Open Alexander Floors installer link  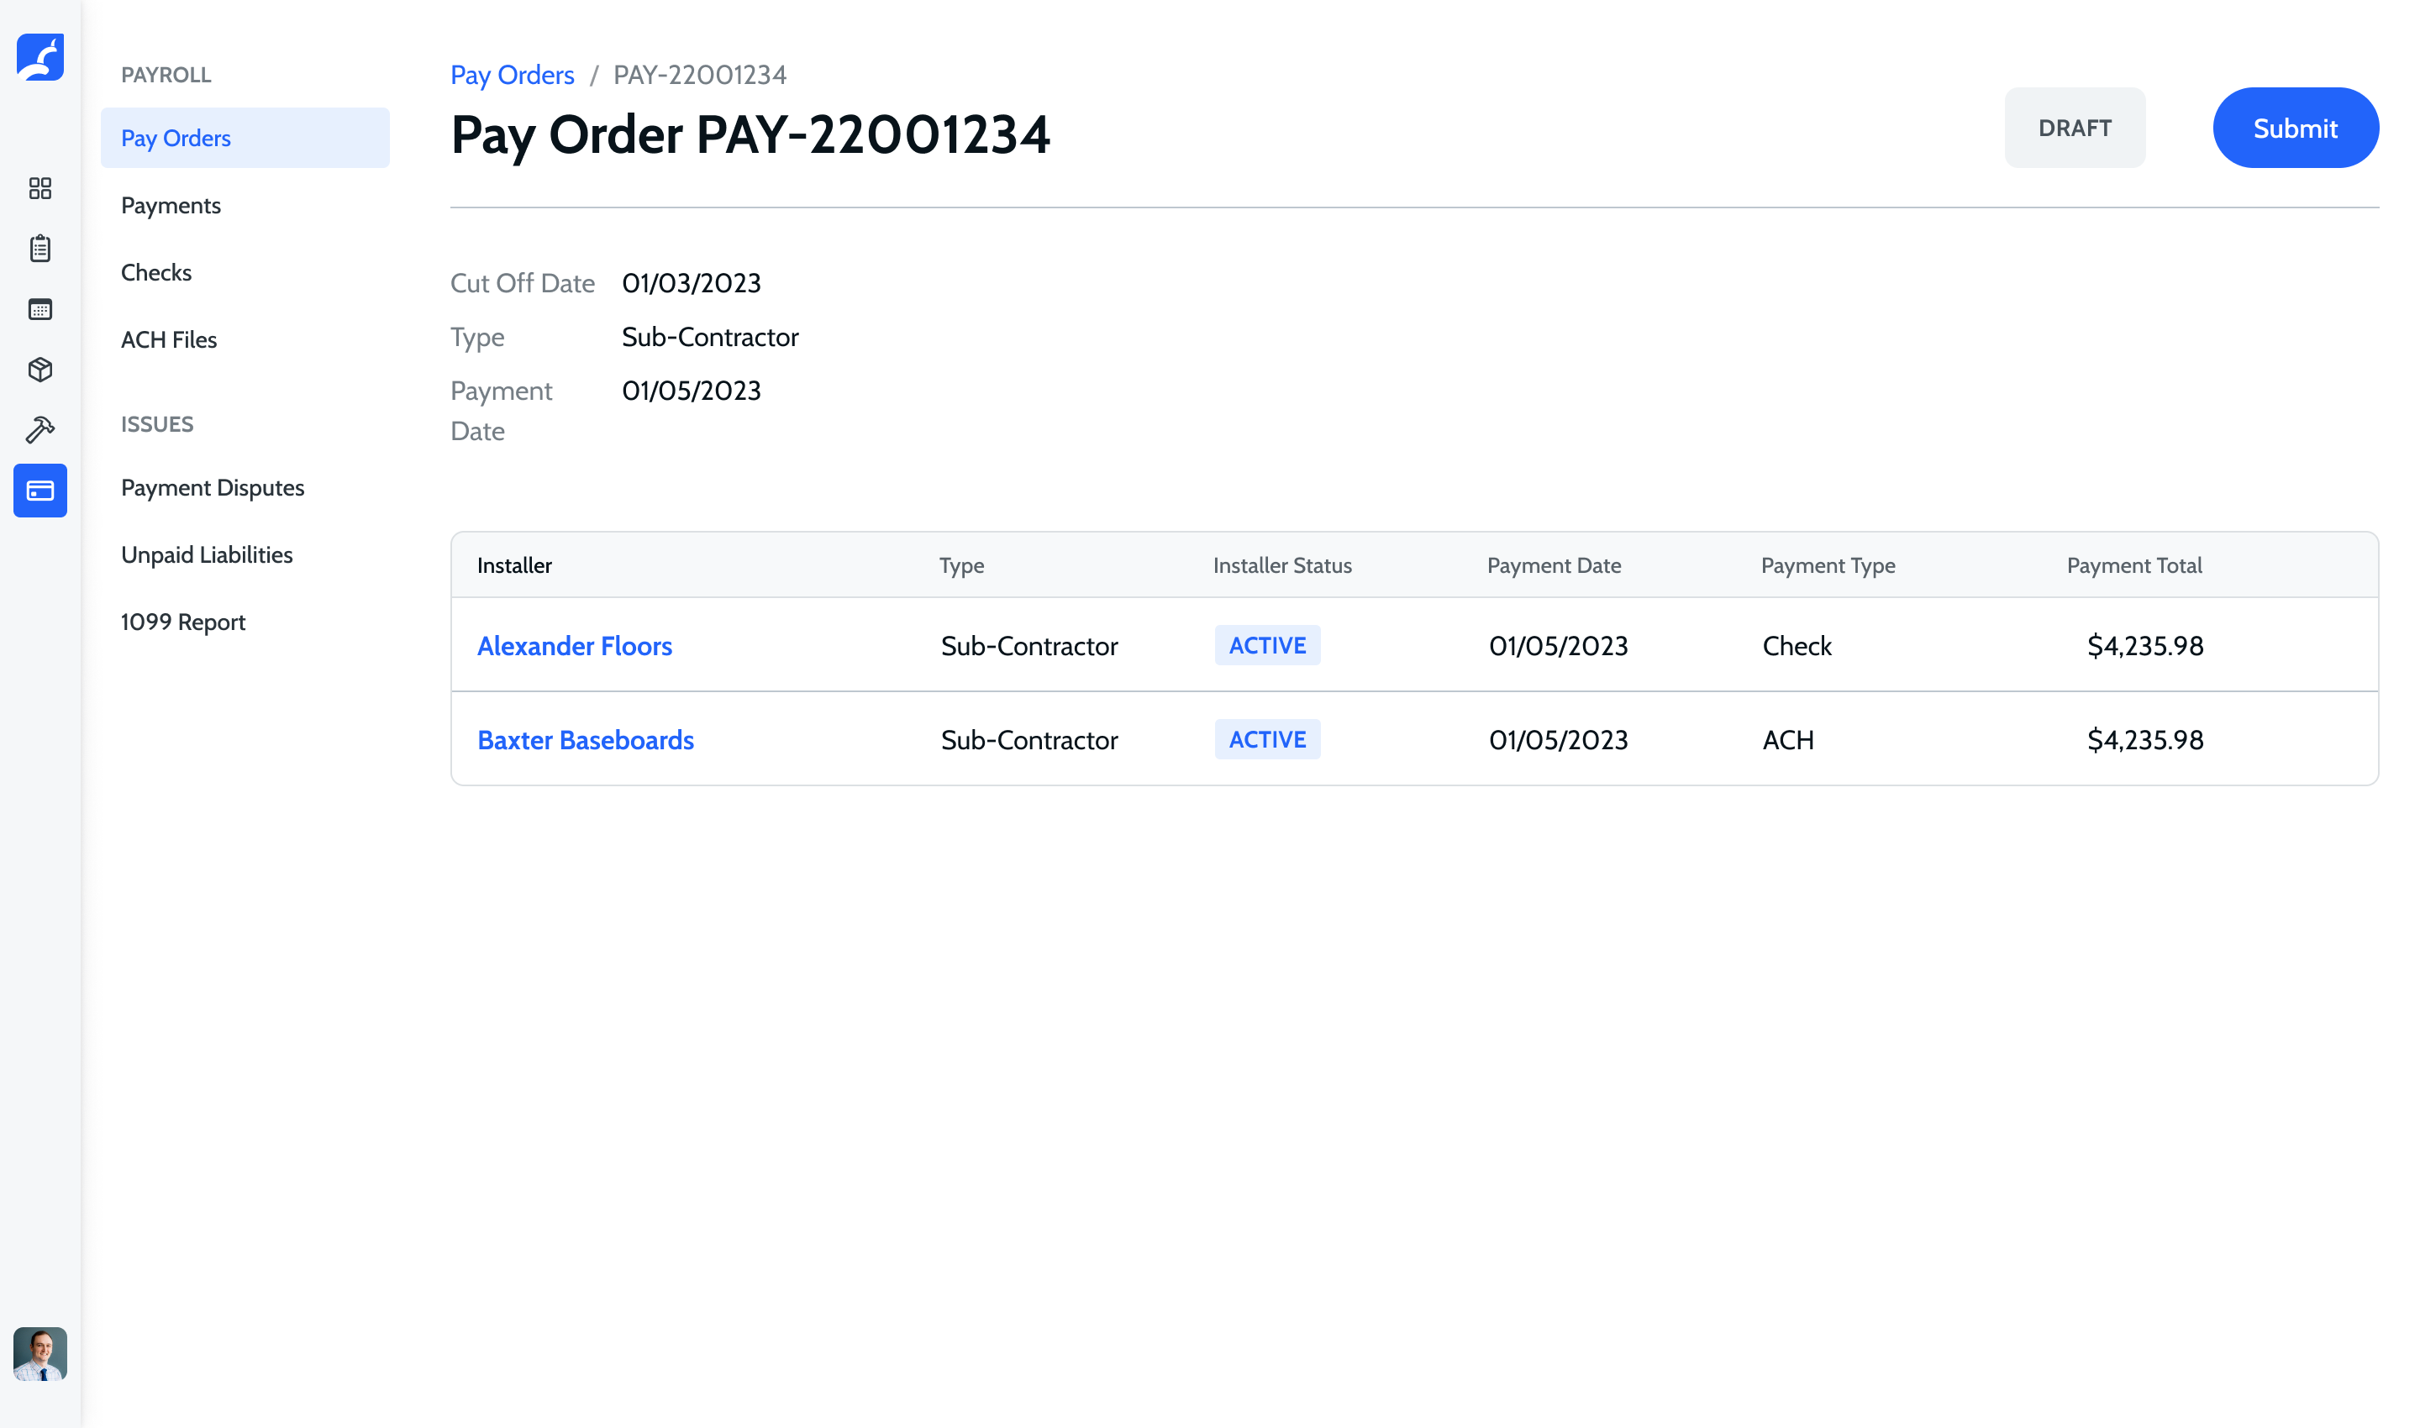pyautogui.click(x=575, y=646)
